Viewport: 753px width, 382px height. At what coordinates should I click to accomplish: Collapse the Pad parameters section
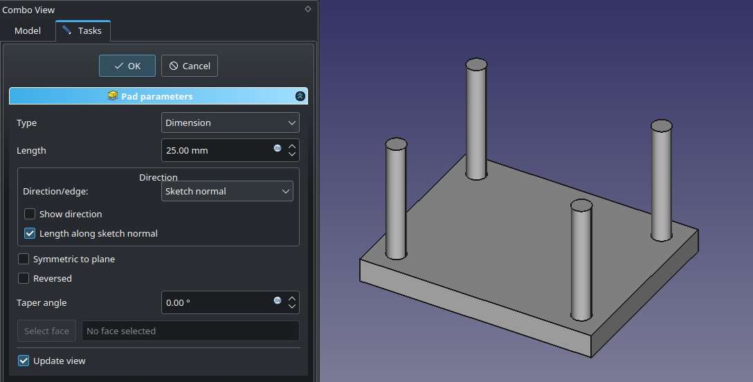point(300,96)
